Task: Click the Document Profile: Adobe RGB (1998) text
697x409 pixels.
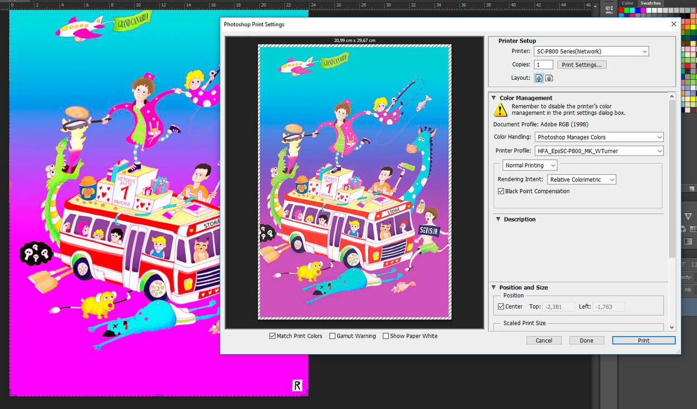Action: coord(540,124)
